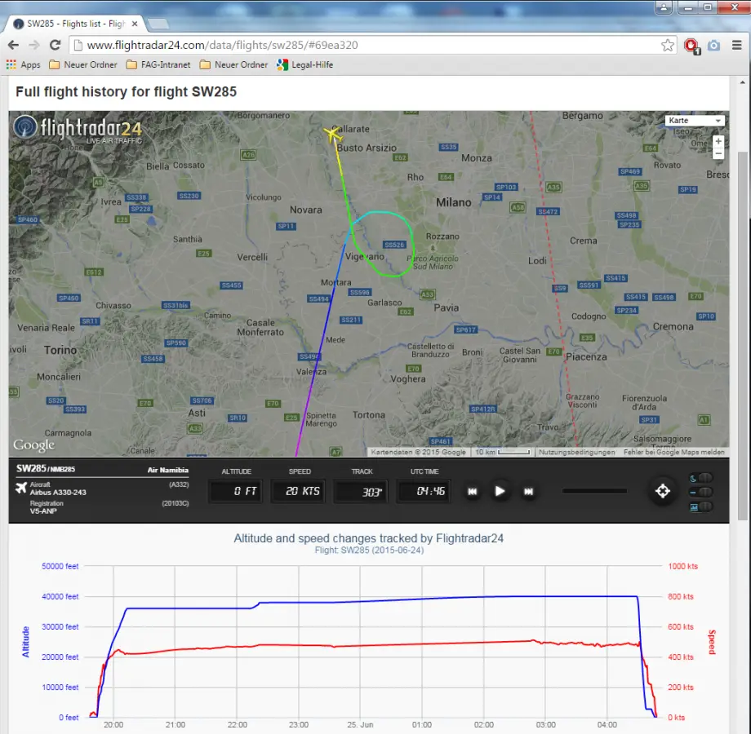Open the Apps shortcut in bookmarks bar
Viewport: 751px width, 734px height.
click(x=24, y=64)
